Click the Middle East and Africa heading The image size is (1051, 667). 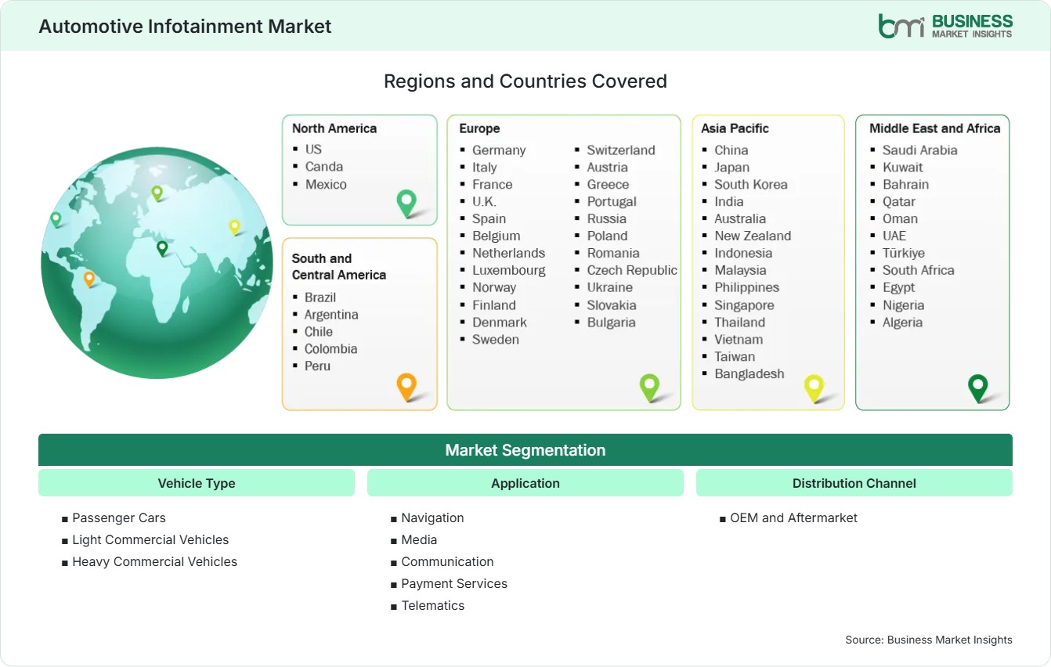(x=935, y=128)
